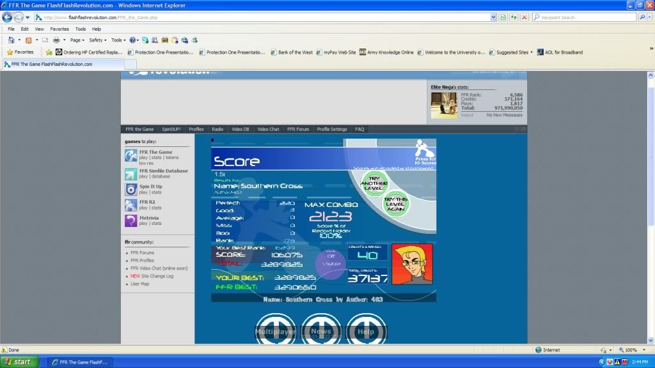Click the Windows Start button

pyautogui.click(x=18, y=362)
